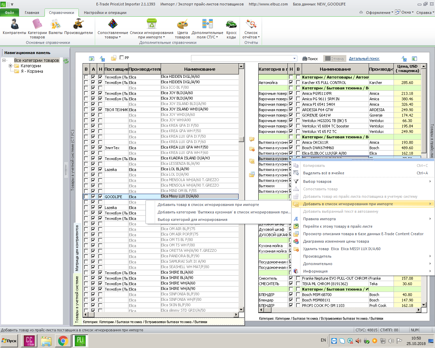Click the warning-folder ignore icon between grids

point(252,161)
